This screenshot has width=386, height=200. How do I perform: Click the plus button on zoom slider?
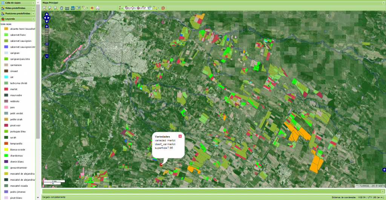[46, 26]
